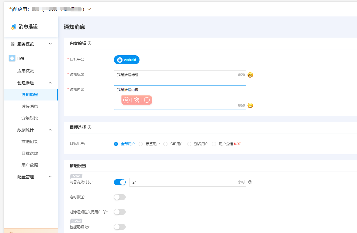This screenshot has width=357, height=233.
Task: Click the magnifier search icon in content toolbar
Action: (146, 100)
